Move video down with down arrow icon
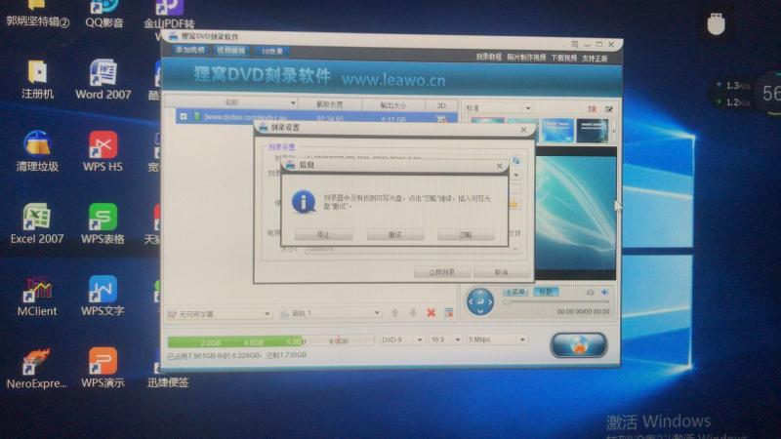The image size is (781, 439). tap(412, 312)
